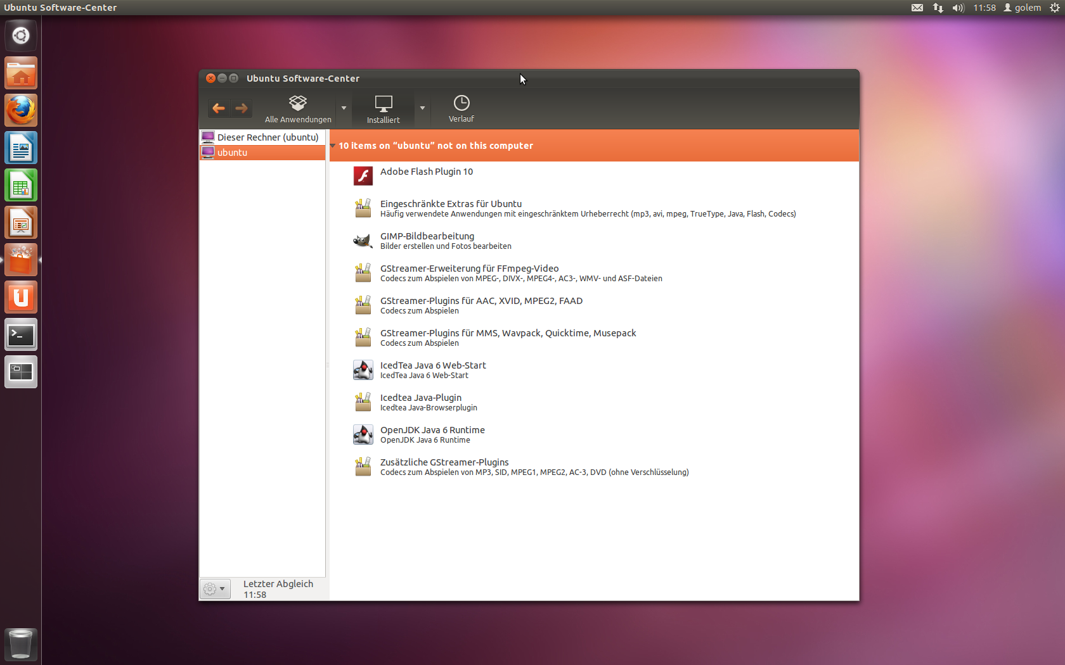Collapse the "10 items" section with its triangle
1065x665 pixels.
(333, 146)
